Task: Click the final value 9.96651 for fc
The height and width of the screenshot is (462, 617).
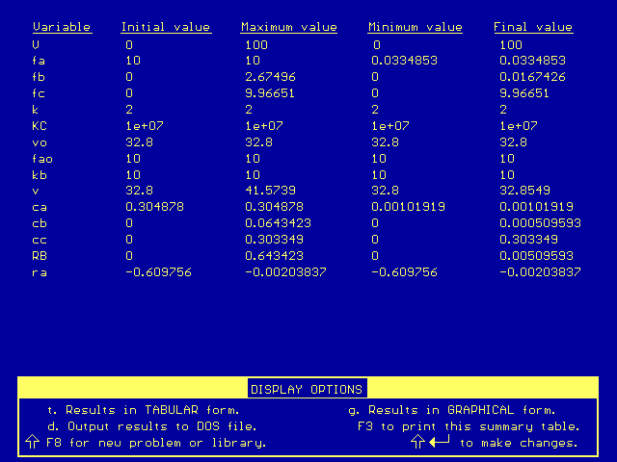Action: (x=524, y=92)
